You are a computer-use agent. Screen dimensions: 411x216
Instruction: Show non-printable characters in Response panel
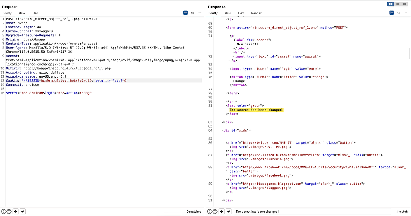click(398, 13)
